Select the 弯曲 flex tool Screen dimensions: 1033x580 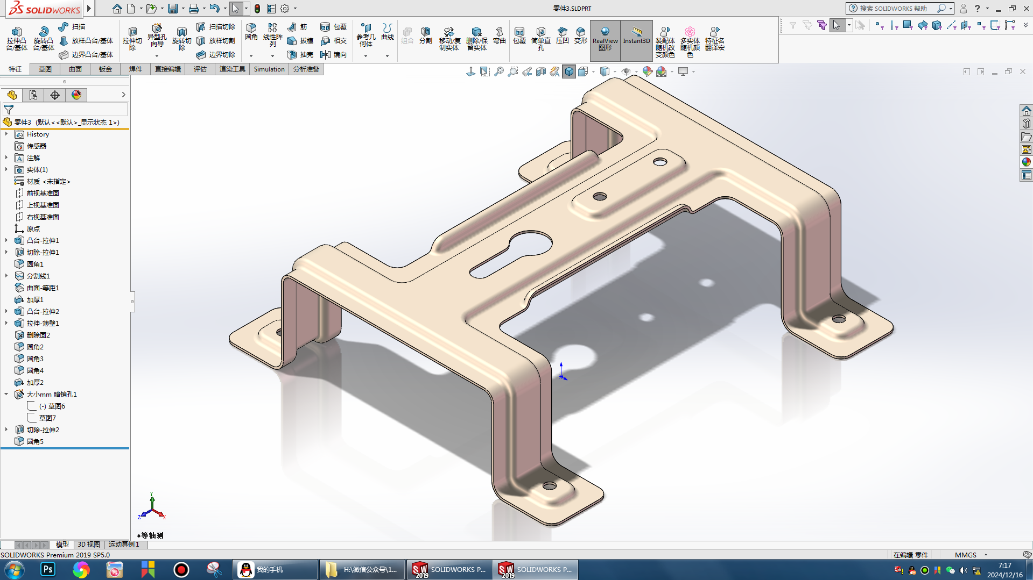coord(500,35)
